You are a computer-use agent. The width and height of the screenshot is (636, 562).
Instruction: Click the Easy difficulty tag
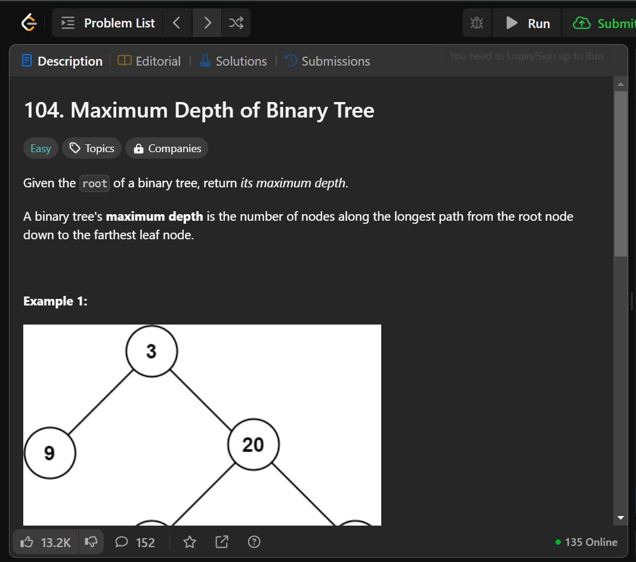pyautogui.click(x=41, y=149)
